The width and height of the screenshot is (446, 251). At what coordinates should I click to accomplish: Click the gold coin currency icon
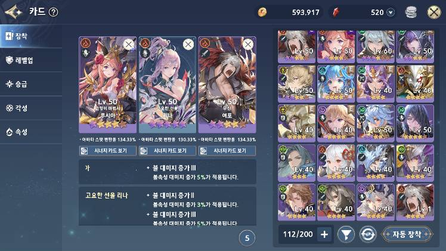coord(262,13)
